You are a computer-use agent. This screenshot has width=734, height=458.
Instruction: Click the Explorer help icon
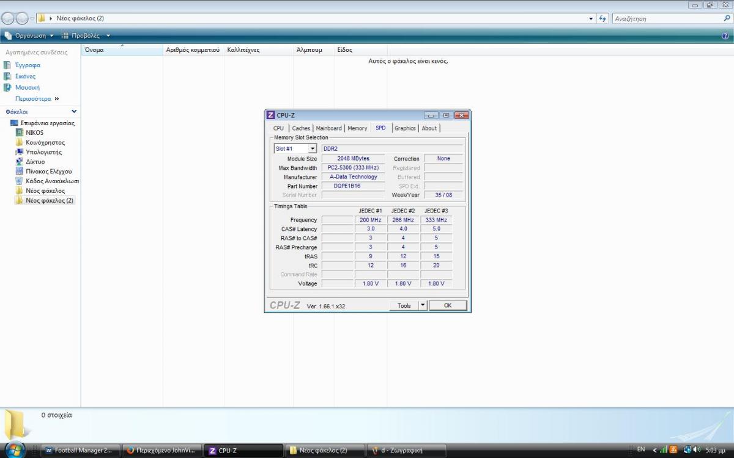pos(725,36)
